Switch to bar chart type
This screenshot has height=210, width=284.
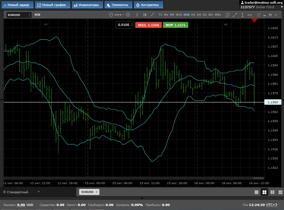tap(137, 15)
